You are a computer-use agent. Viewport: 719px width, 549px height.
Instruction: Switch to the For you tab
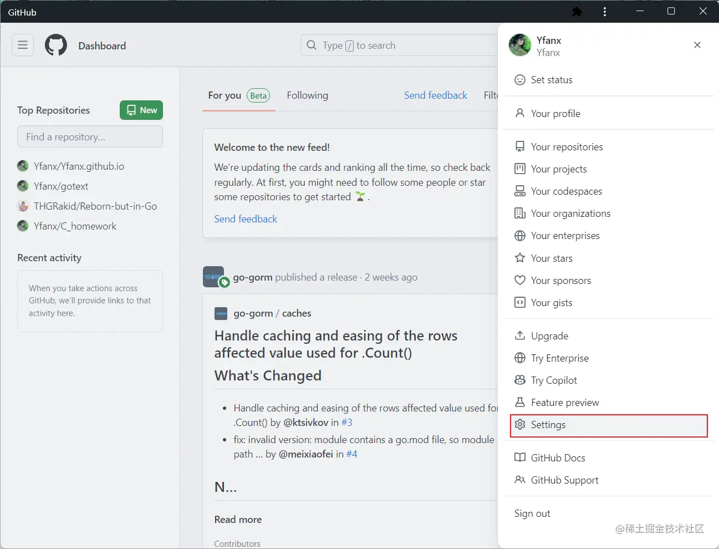point(239,95)
